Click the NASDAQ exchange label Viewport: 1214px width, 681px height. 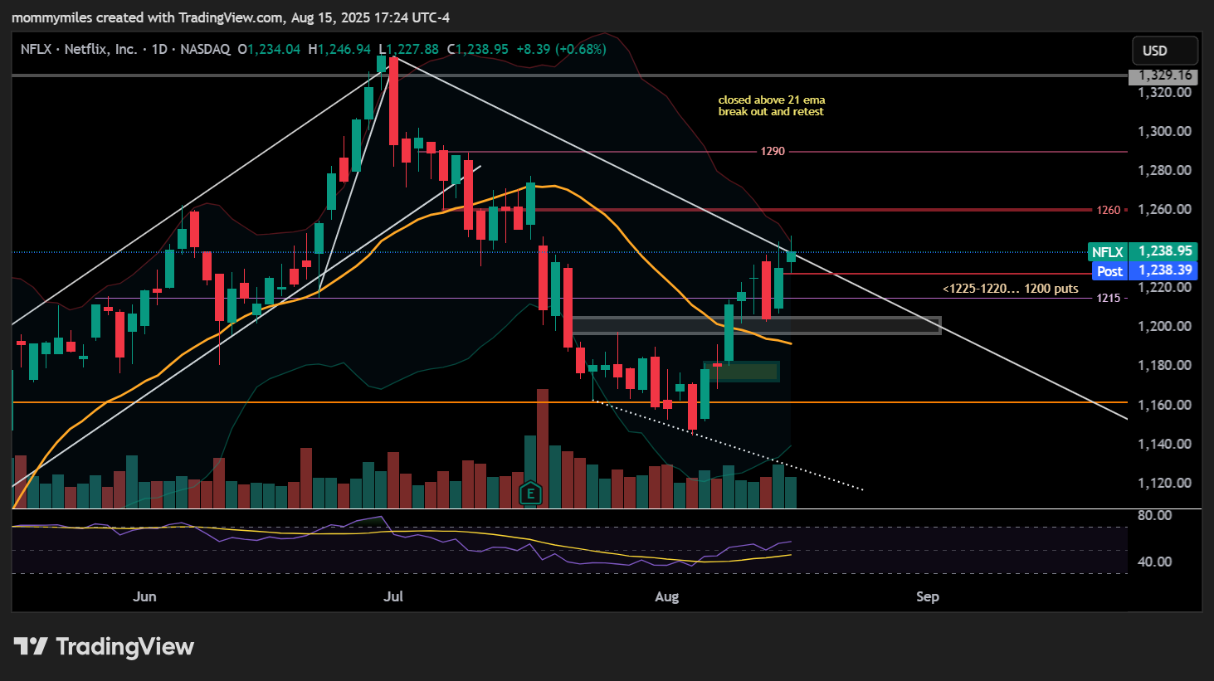[205, 49]
